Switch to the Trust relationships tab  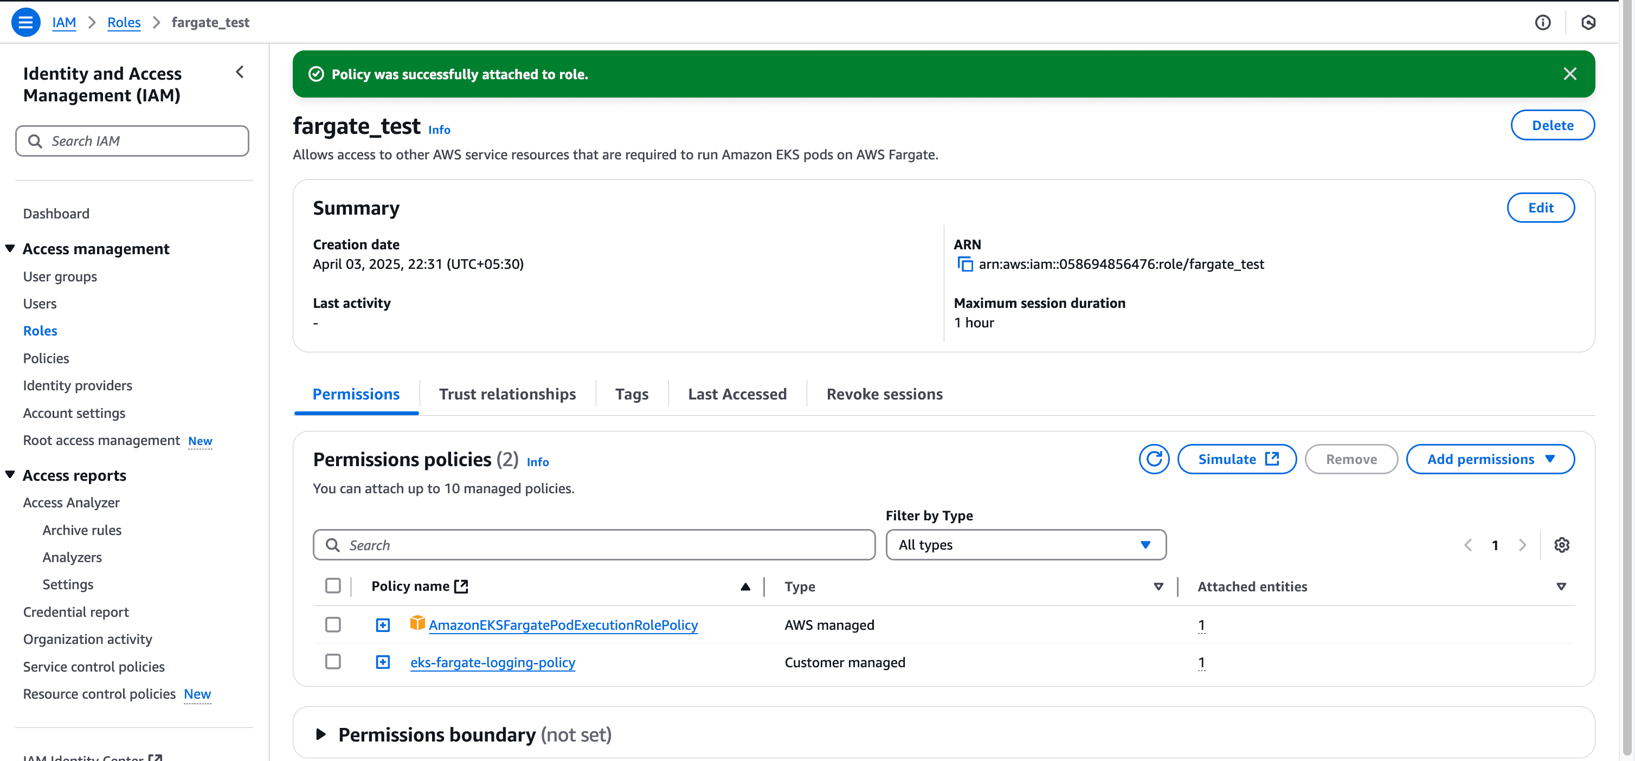pyautogui.click(x=507, y=394)
